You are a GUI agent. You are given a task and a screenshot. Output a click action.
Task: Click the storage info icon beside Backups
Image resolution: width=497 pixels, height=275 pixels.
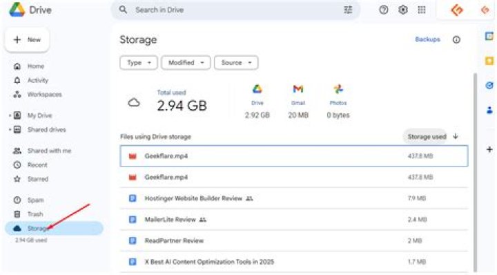click(x=456, y=39)
